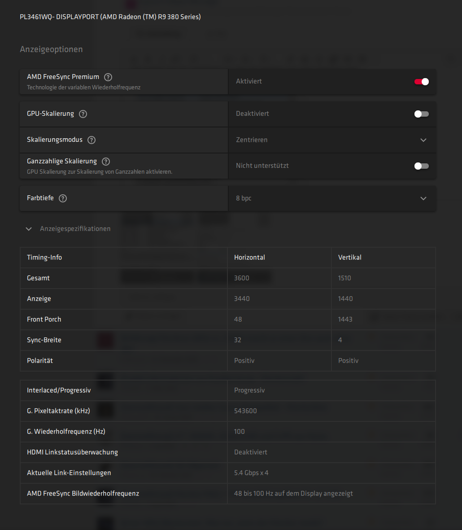Select 'Technologie der variablen Wiederholfrequenz' description
Image resolution: width=462 pixels, height=530 pixels.
(x=84, y=87)
